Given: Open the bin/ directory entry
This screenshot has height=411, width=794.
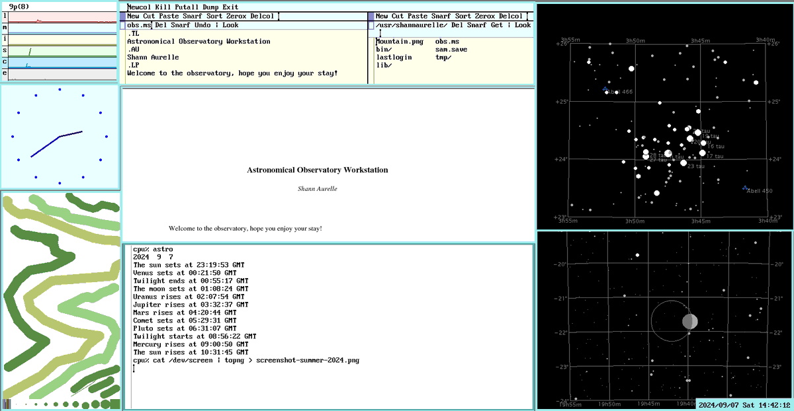Looking at the screenshot, I should 384,50.
